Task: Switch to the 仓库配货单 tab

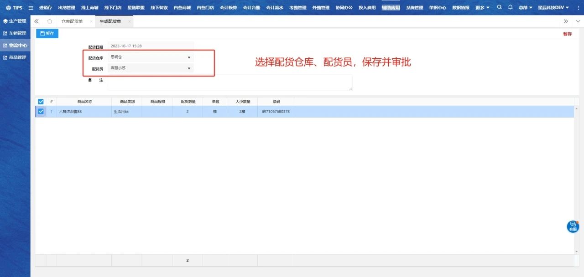Action: pyautogui.click(x=72, y=21)
